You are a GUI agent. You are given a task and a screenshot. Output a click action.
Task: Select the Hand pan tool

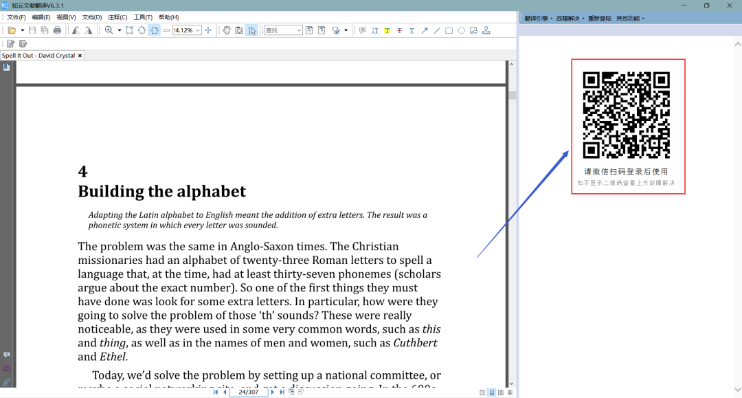227,30
